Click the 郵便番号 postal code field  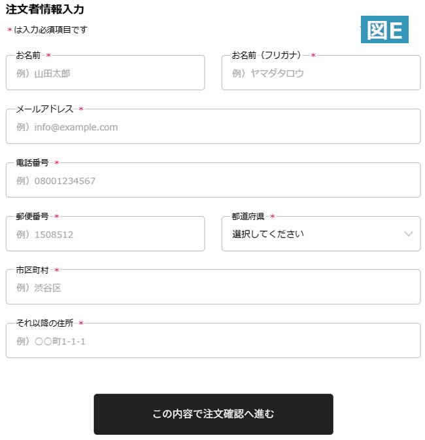pos(105,234)
